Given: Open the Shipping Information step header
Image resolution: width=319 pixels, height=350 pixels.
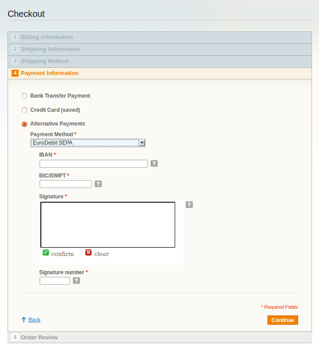Looking at the screenshot, I should [160, 49].
